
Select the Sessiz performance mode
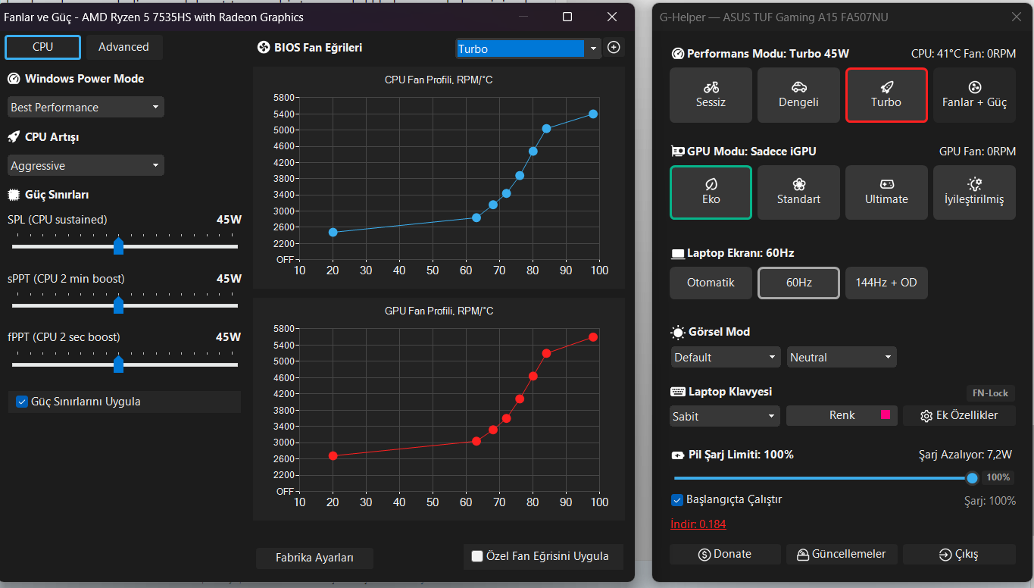pos(711,95)
